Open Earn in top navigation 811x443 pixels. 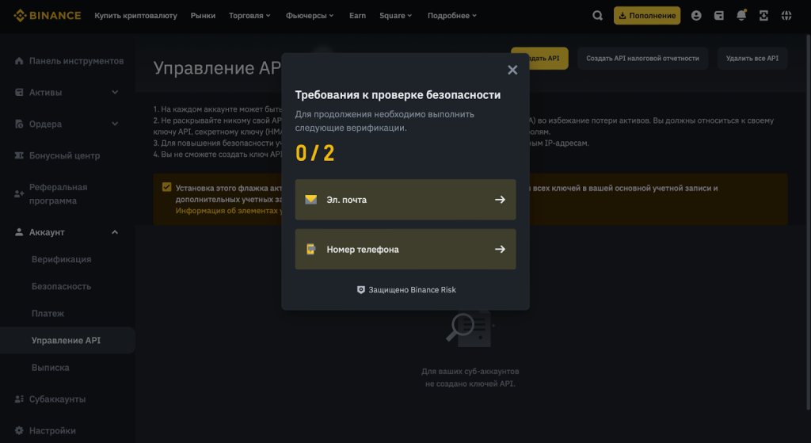tap(357, 16)
